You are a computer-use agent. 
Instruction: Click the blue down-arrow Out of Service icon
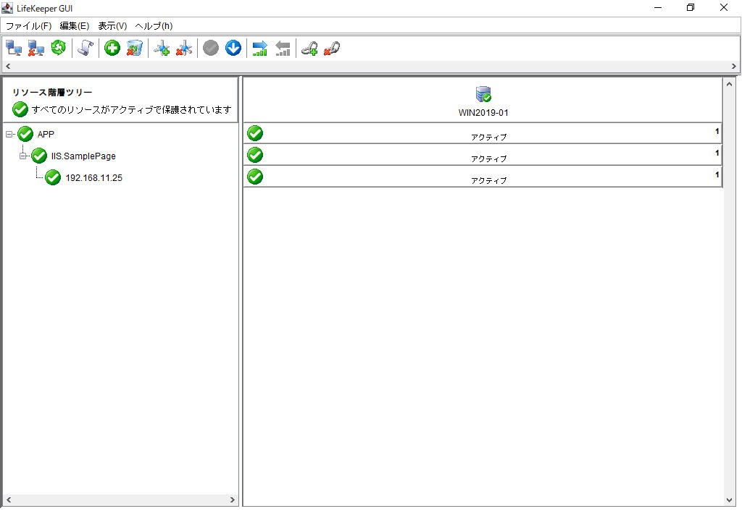click(233, 48)
